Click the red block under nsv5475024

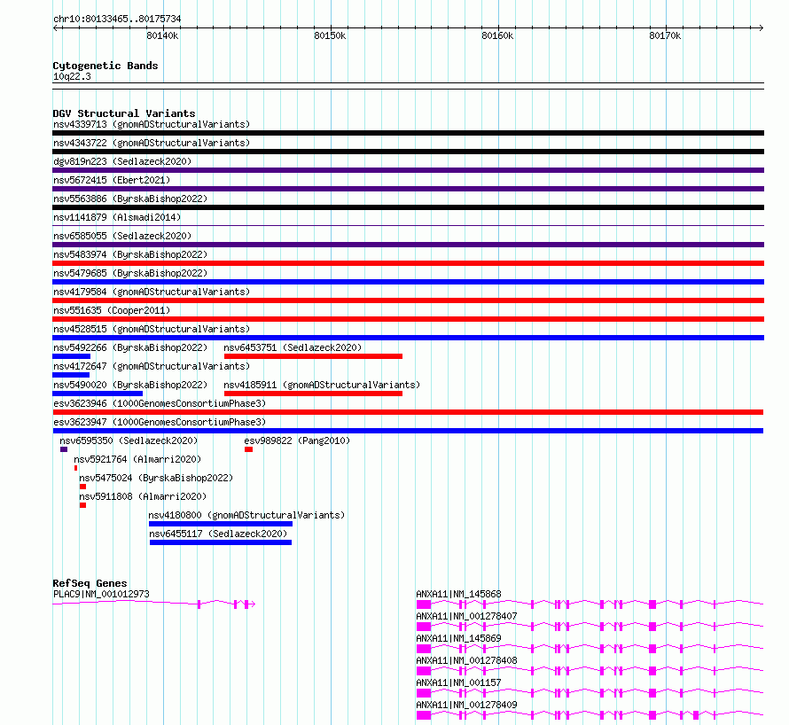point(83,487)
